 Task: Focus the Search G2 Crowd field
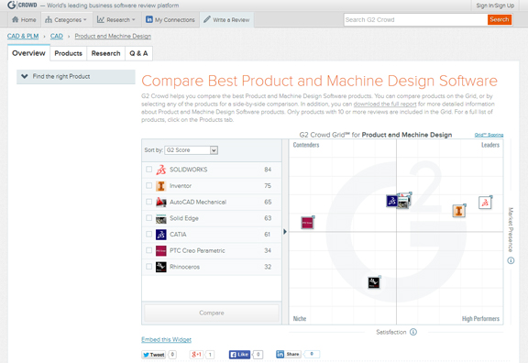pos(415,20)
